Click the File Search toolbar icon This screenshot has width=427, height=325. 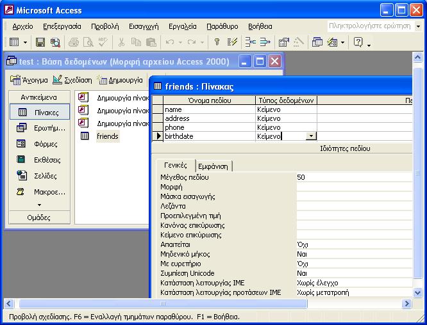click(x=55, y=42)
